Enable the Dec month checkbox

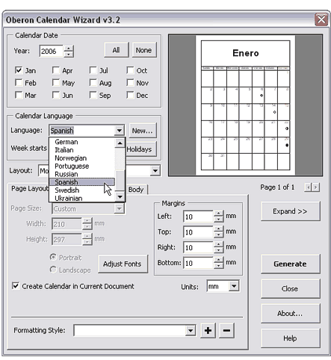pos(130,95)
